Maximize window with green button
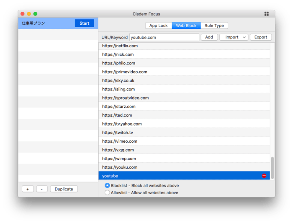 pyautogui.click(x=35, y=14)
